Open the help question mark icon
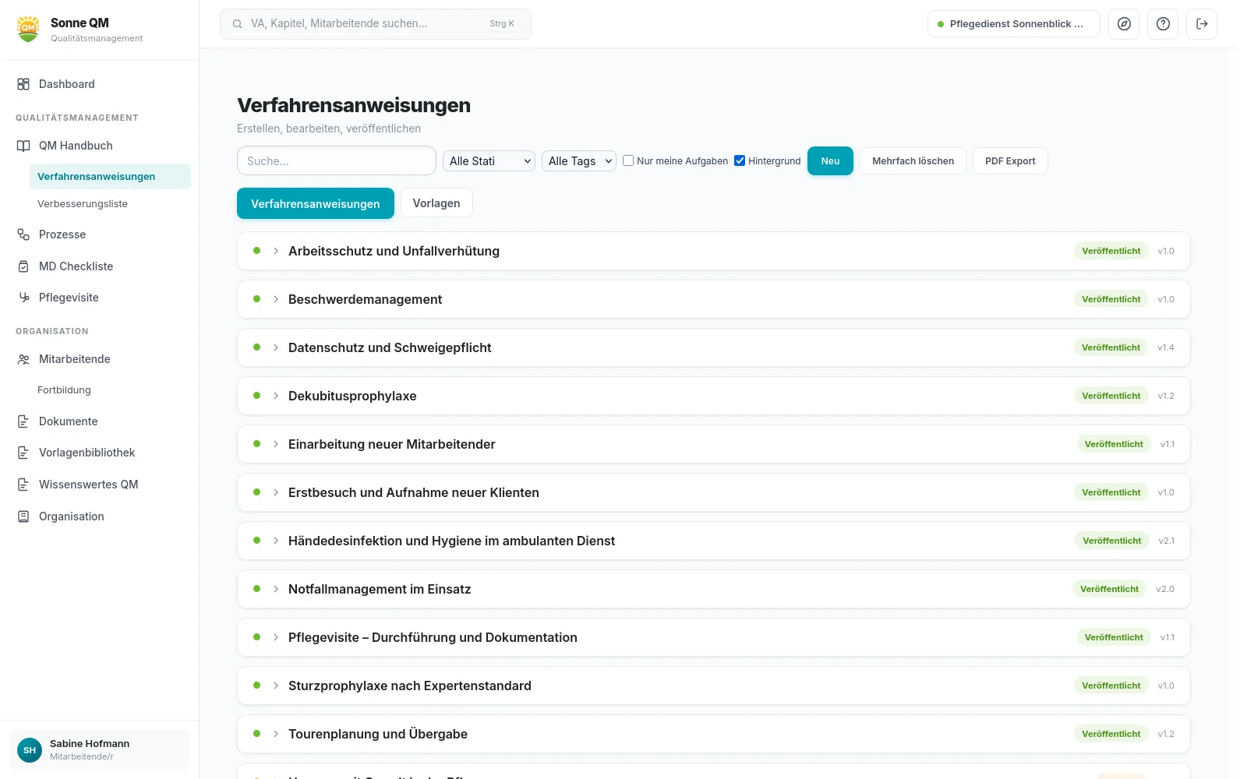This screenshot has height=779, width=1247. (1163, 24)
